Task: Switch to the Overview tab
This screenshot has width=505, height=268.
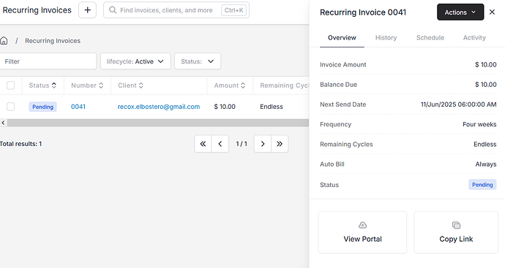Action: coord(342,37)
